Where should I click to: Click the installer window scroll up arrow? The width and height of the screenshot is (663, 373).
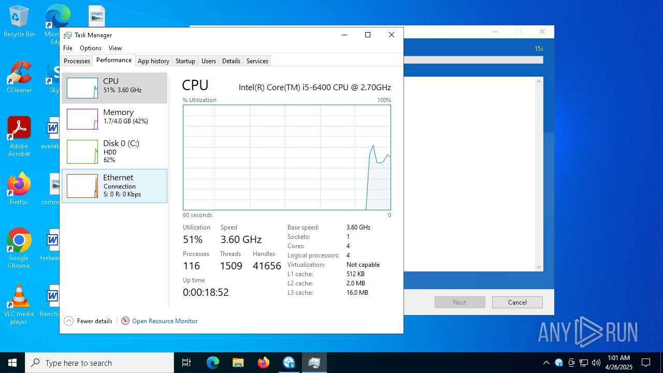pyautogui.click(x=539, y=81)
